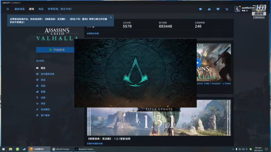Click the volume icon in system tray
The width and height of the screenshot is (271, 152).
pos(243,149)
